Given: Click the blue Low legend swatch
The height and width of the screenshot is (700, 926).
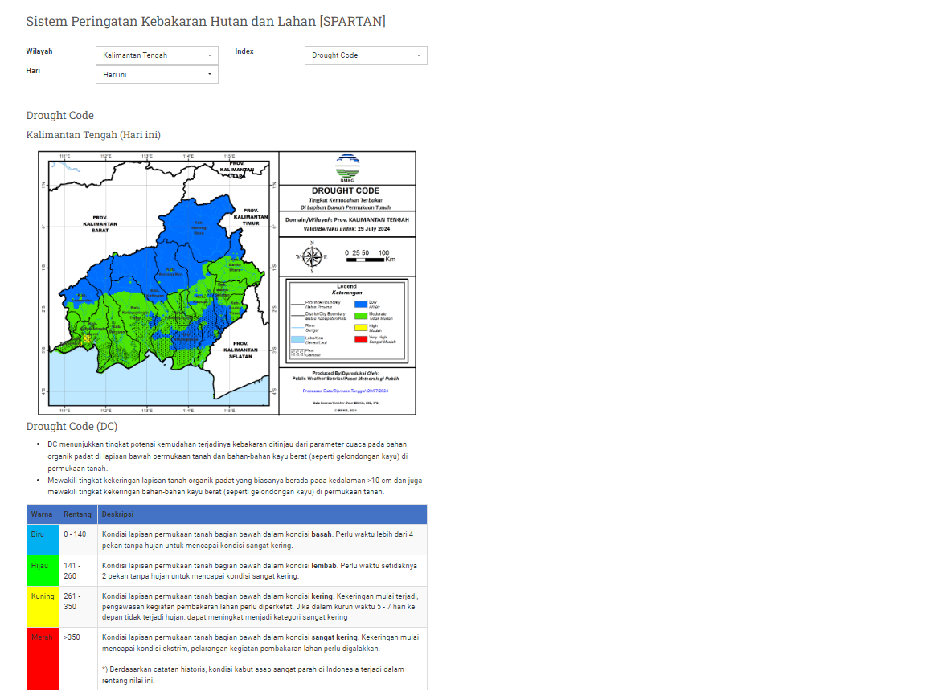Looking at the screenshot, I should click(x=361, y=305).
